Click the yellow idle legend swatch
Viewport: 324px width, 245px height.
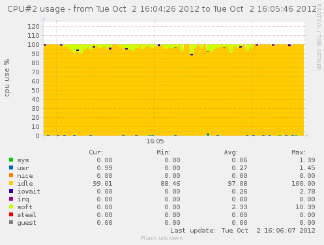11,183
